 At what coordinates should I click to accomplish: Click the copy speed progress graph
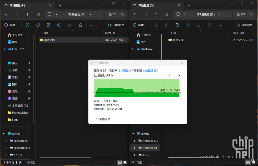(x=137, y=88)
